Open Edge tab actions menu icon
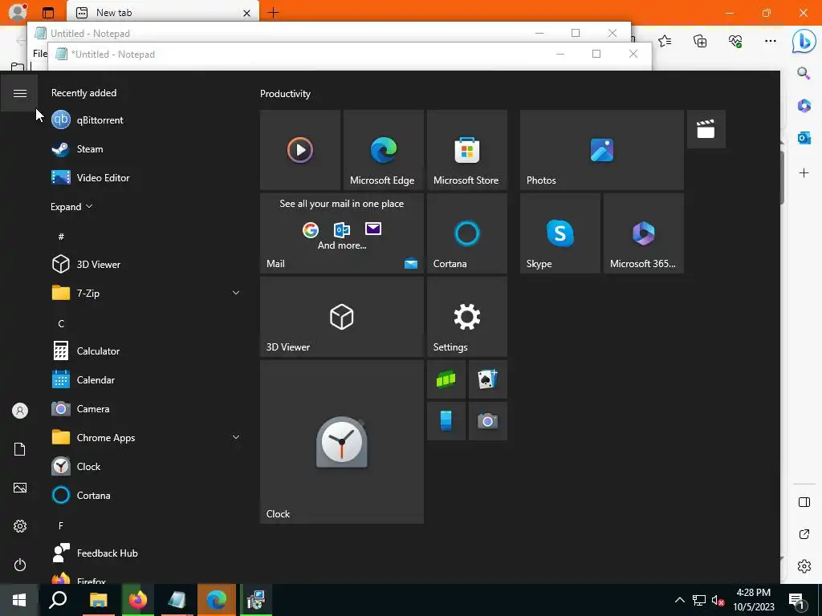Viewport: 822px width, 616px height. (48, 13)
